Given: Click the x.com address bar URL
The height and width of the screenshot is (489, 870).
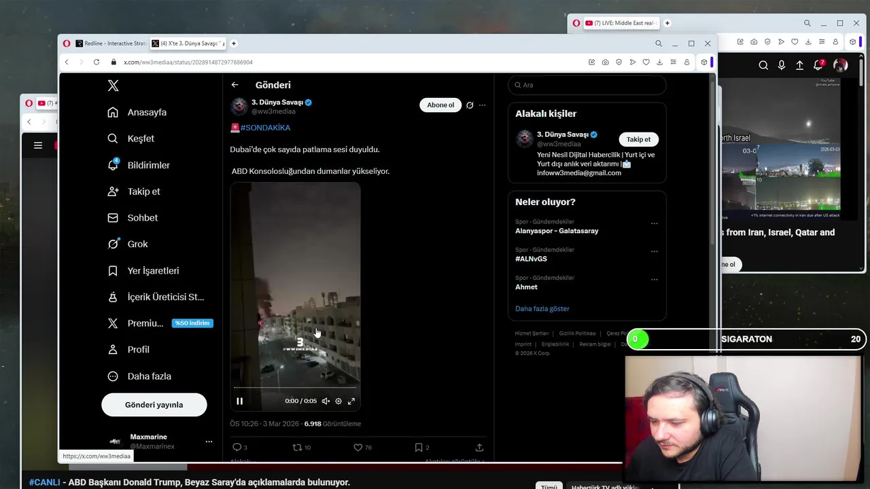Looking at the screenshot, I should pos(188,62).
